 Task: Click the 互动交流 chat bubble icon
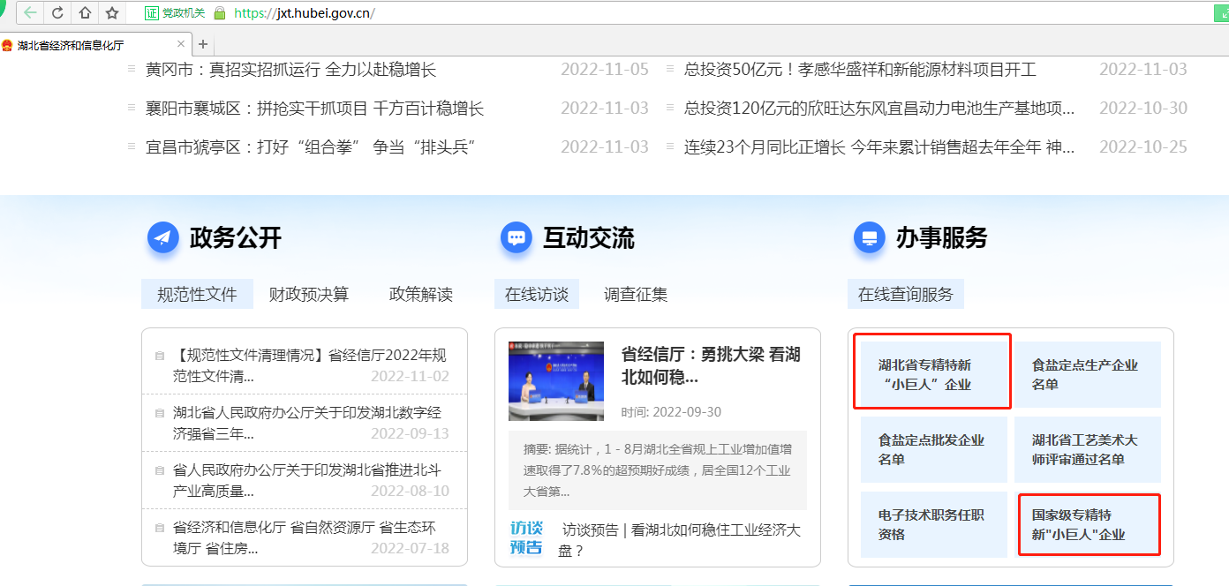pyautogui.click(x=516, y=237)
